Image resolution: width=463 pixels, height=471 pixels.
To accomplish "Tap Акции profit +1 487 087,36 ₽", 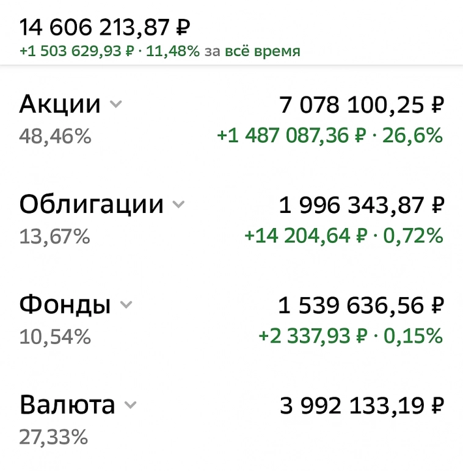I will tap(292, 135).
